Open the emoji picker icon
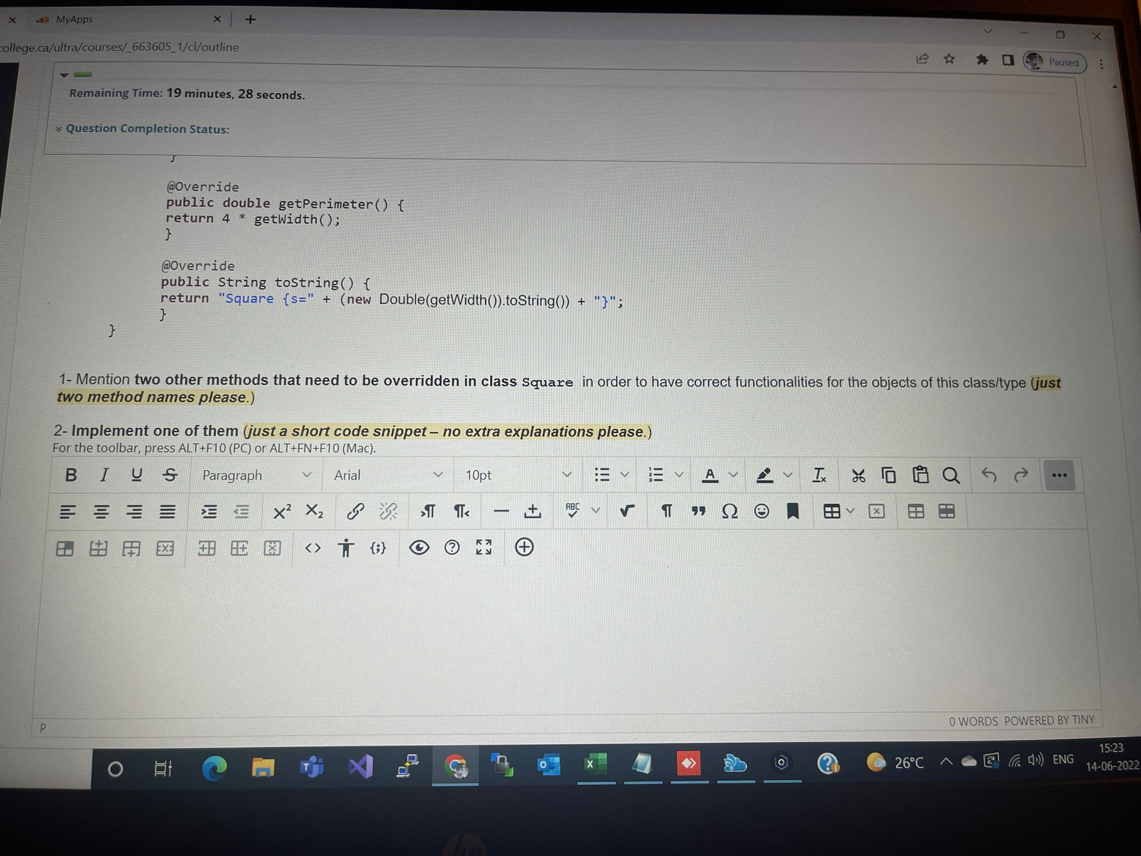The image size is (1141, 856). [x=761, y=511]
